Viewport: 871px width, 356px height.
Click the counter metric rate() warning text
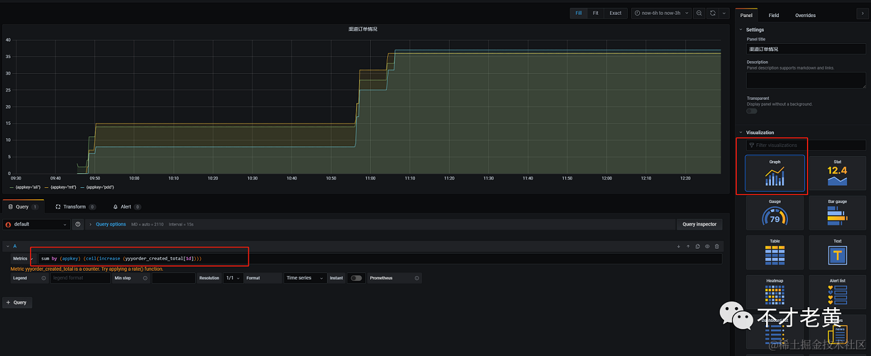[x=87, y=269]
